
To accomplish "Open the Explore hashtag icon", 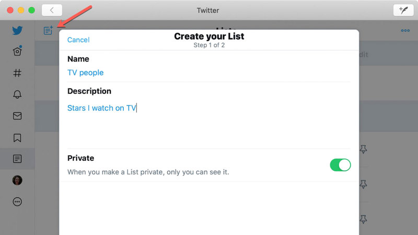I will (17, 73).
